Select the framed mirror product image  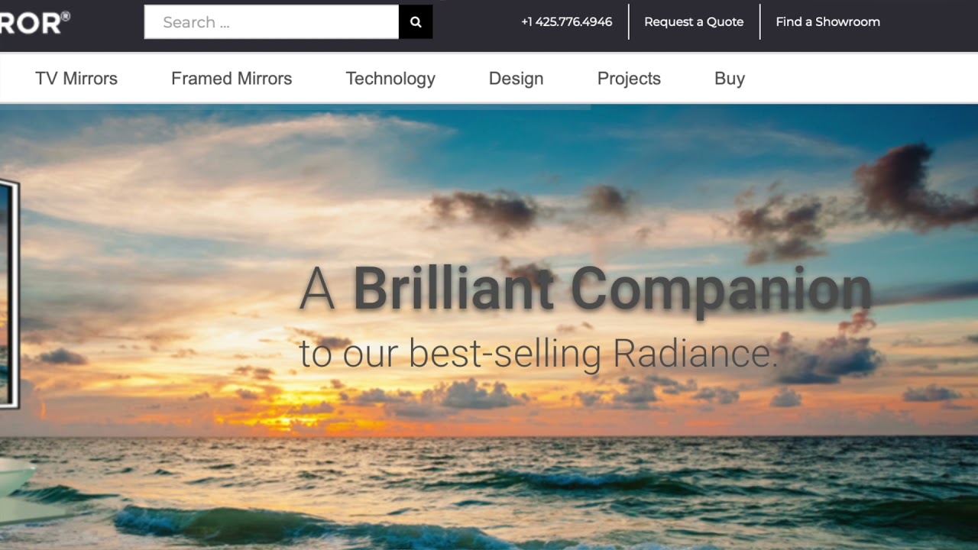point(8,294)
